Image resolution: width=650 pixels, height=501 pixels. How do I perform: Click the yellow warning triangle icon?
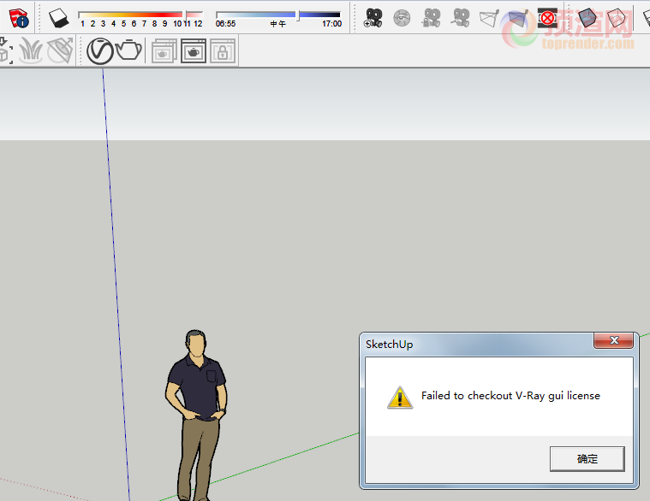(x=400, y=398)
